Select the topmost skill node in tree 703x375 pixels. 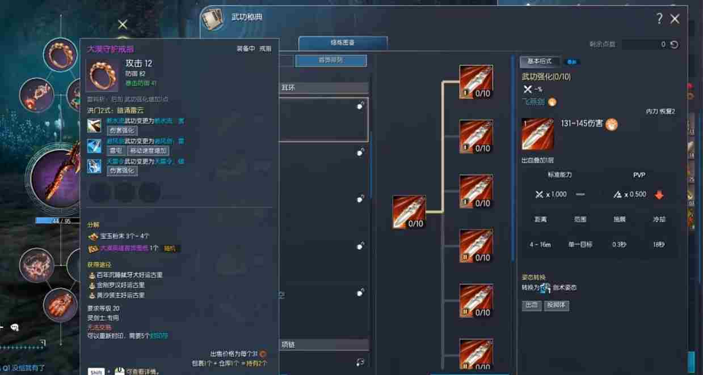(476, 82)
